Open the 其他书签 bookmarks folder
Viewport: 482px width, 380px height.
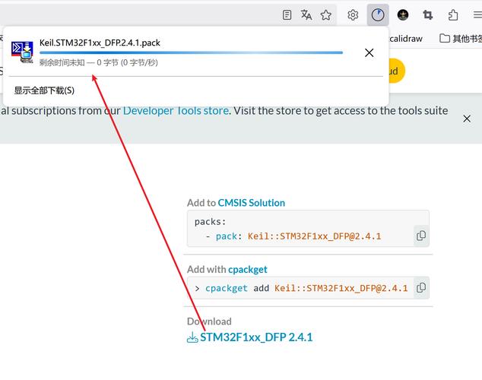(x=461, y=39)
